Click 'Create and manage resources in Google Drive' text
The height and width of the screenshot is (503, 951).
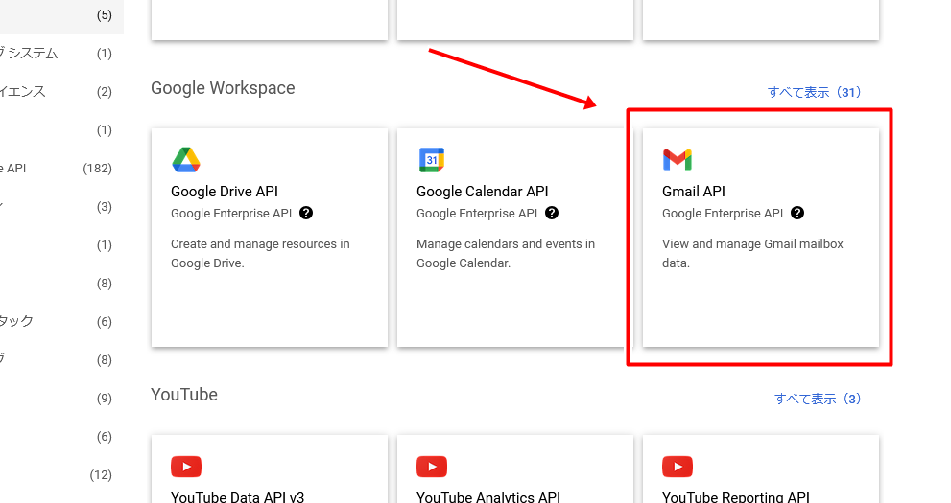[260, 254]
